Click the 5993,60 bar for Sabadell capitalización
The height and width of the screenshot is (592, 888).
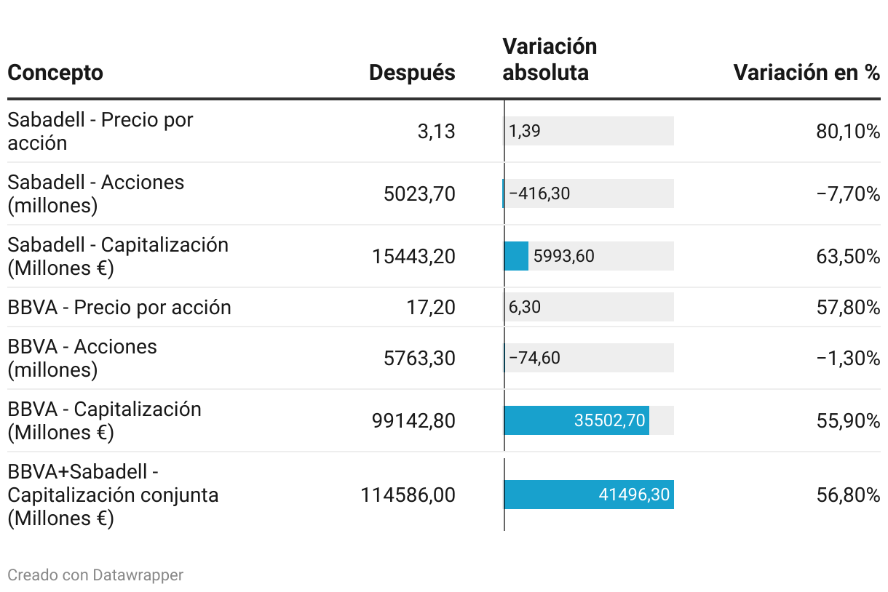point(516,256)
